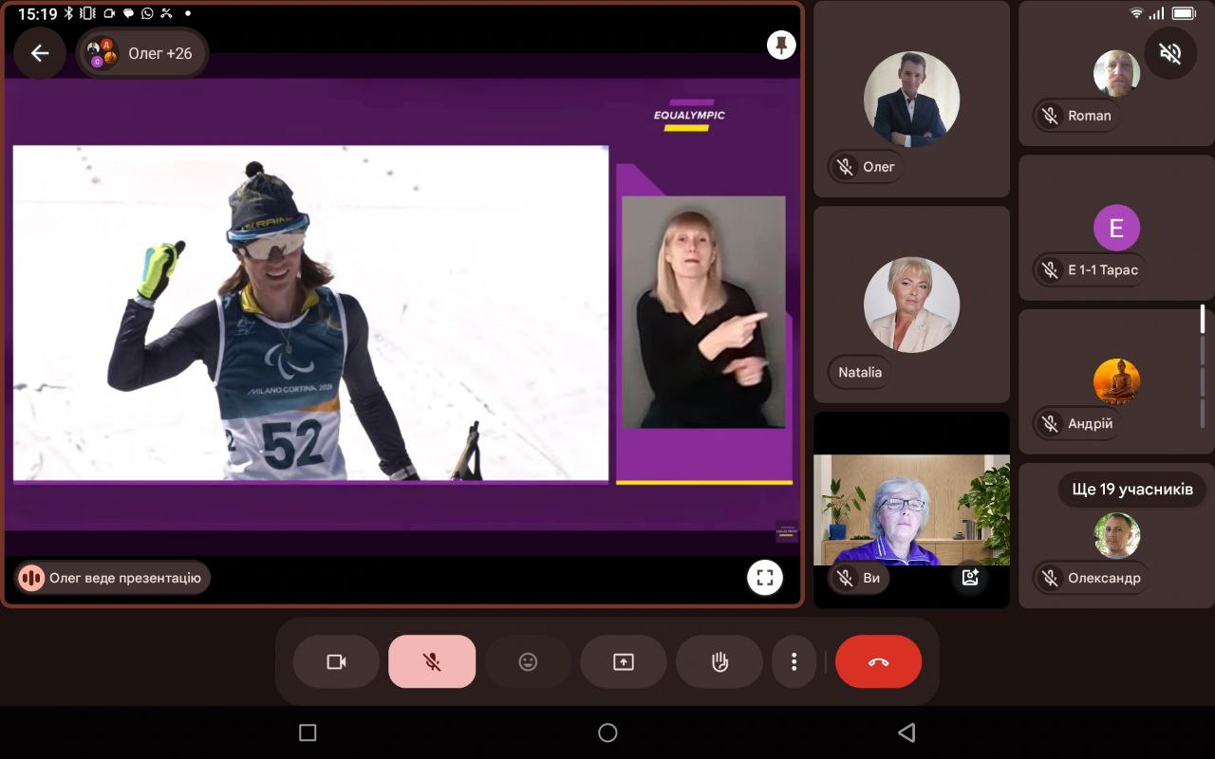Open more options menu with three dots
1215x759 pixels.
794,661
